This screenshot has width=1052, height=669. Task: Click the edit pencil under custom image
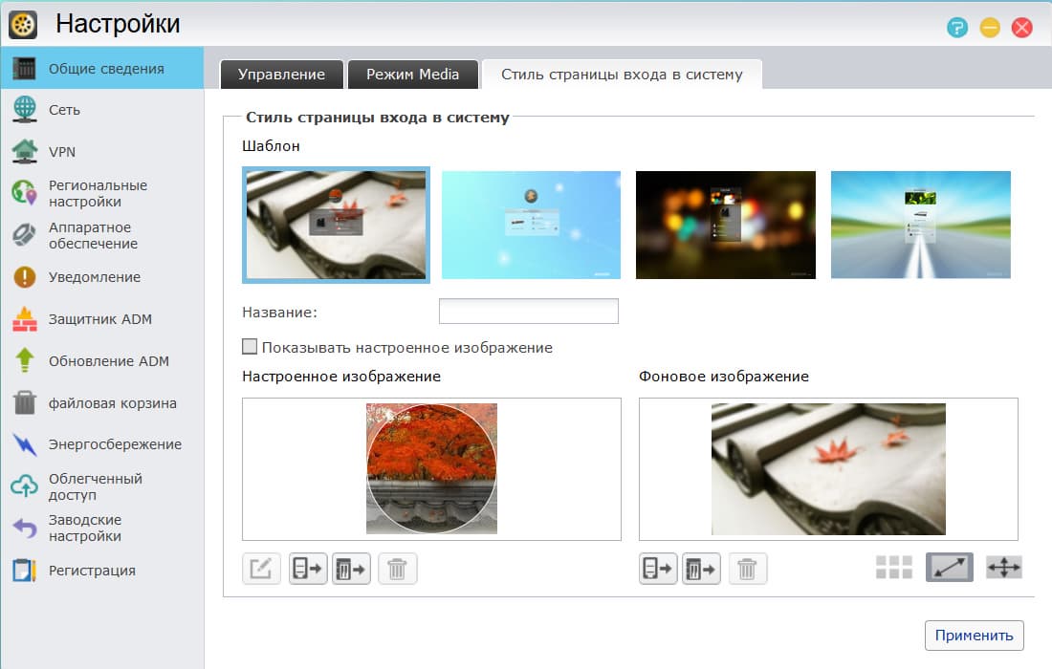[x=261, y=569]
